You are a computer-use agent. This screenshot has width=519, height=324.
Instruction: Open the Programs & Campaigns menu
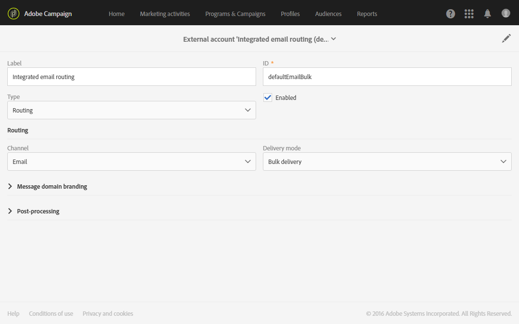235,14
